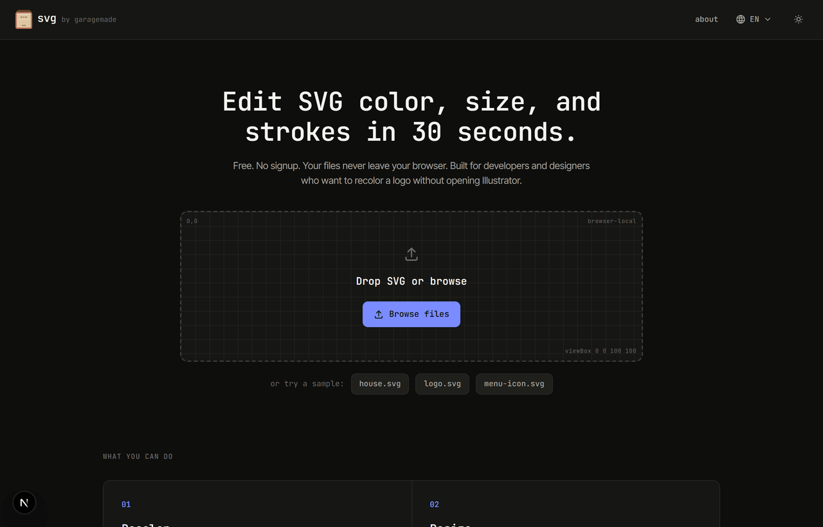The height and width of the screenshot is (527, 823).
Task: Click the upload icon above Drop SVG
Action: [x=411, y=255]
